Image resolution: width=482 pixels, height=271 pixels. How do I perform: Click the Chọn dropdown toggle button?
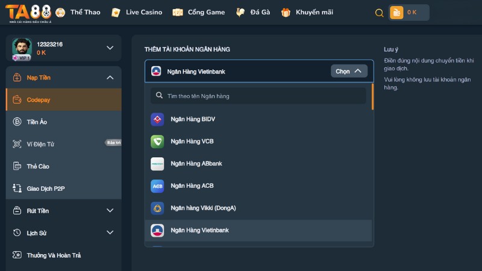[349, 71]
